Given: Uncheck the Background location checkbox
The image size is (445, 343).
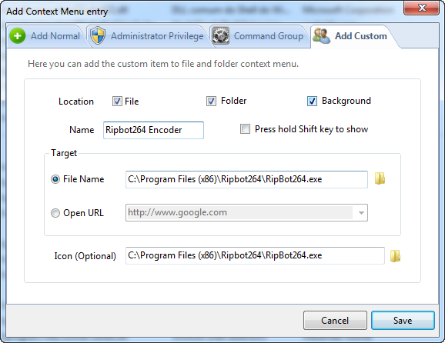Looking at the screenshot, I should tap(312, 101).
